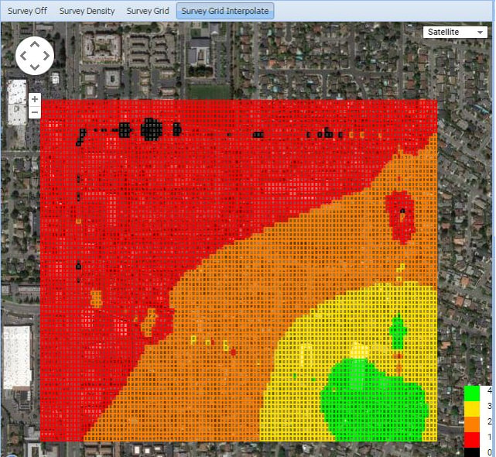Open the Survey Grid view
496x457 pixels.
(x=148, y=11)
